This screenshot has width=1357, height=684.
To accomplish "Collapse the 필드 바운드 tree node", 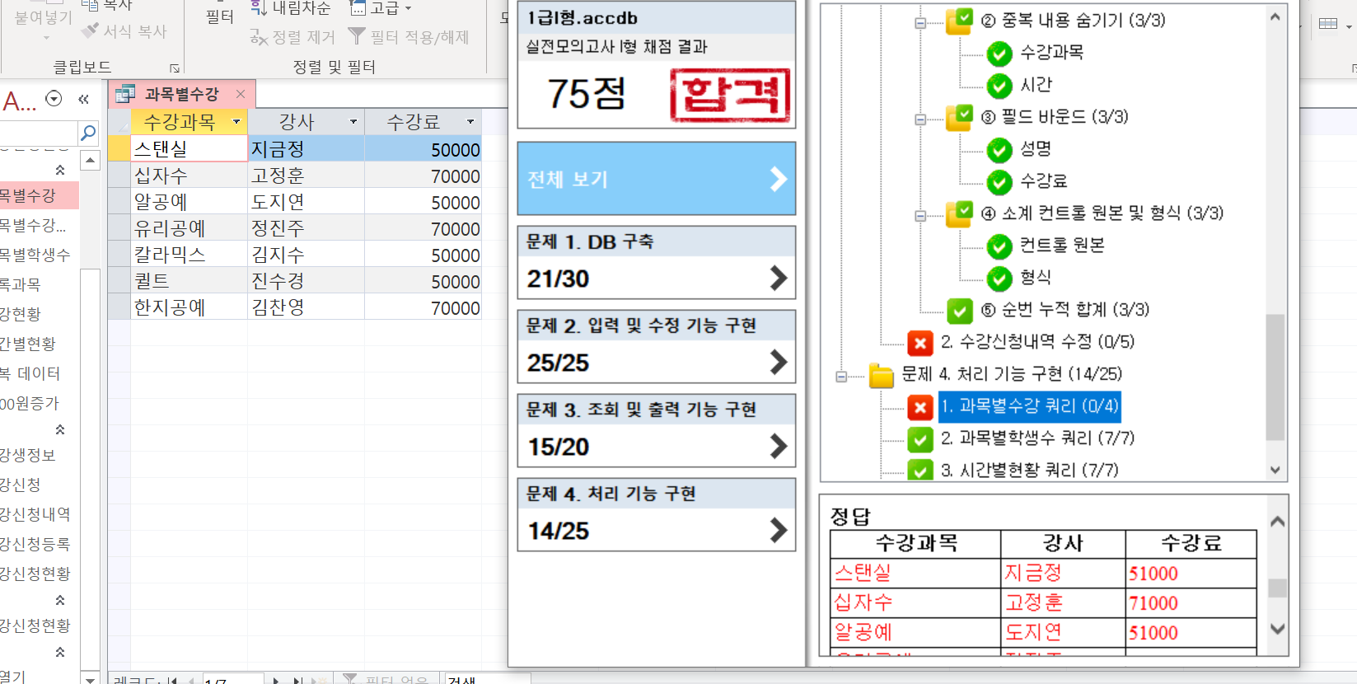I will [920, 119].
